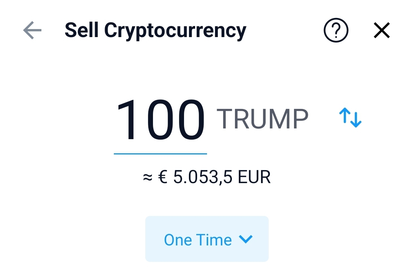Click the blue underline beneath the amount
Image resolution: width=414 pixels, height=276 pixels.
point(160,154)
